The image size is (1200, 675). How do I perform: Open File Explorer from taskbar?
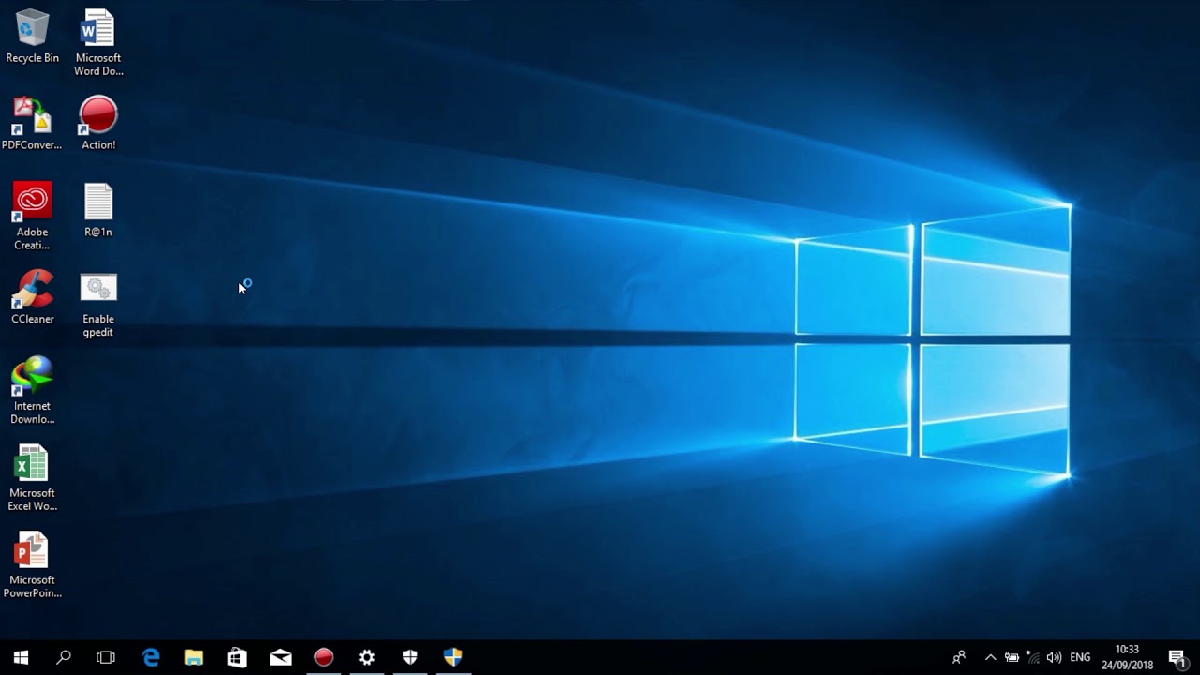(194, 657)
